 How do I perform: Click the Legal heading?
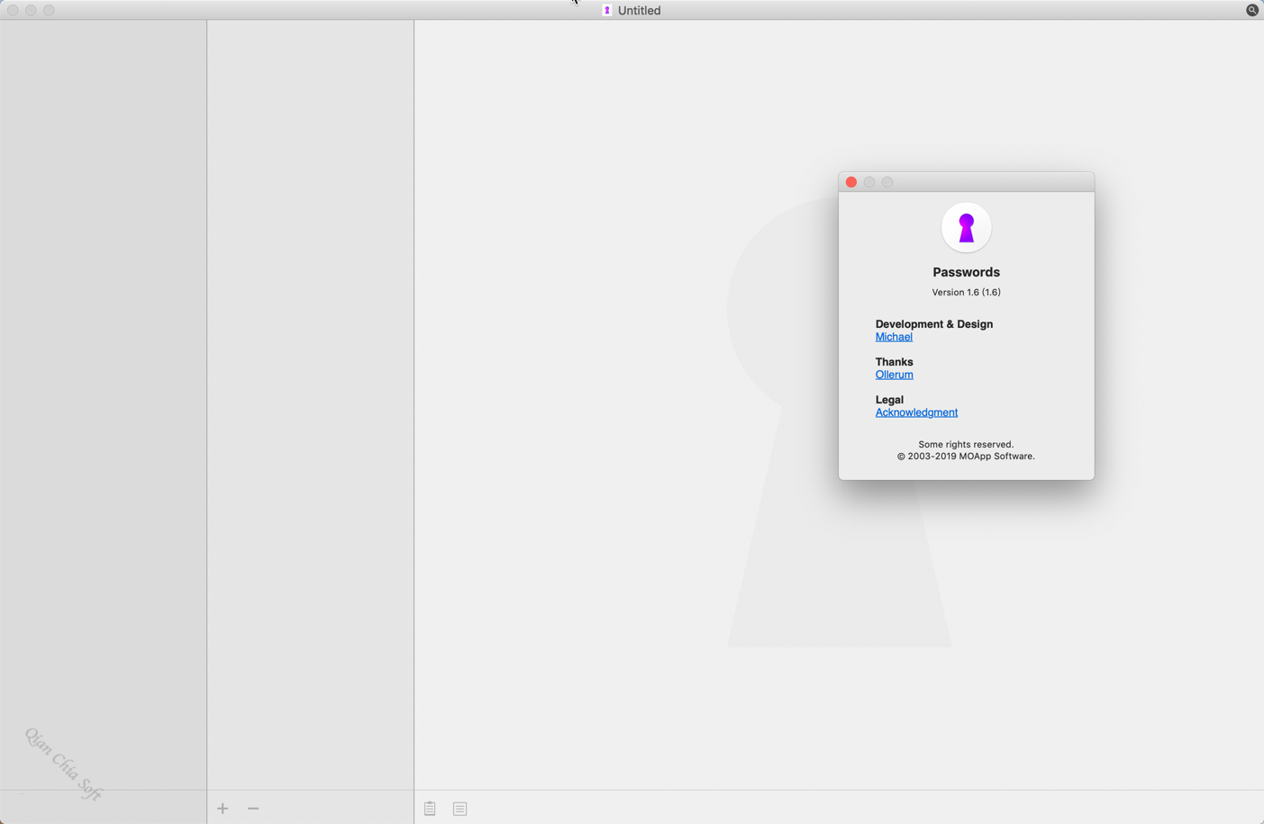click(x=889, y=400)
